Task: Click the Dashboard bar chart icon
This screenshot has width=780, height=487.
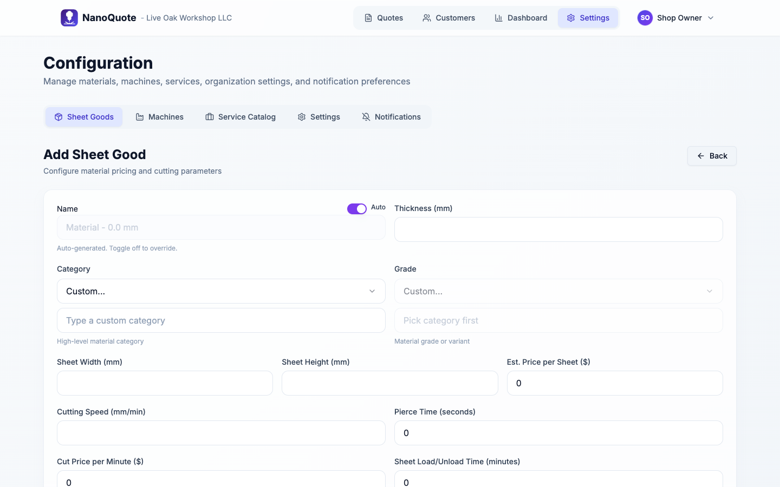Action: 498,18
